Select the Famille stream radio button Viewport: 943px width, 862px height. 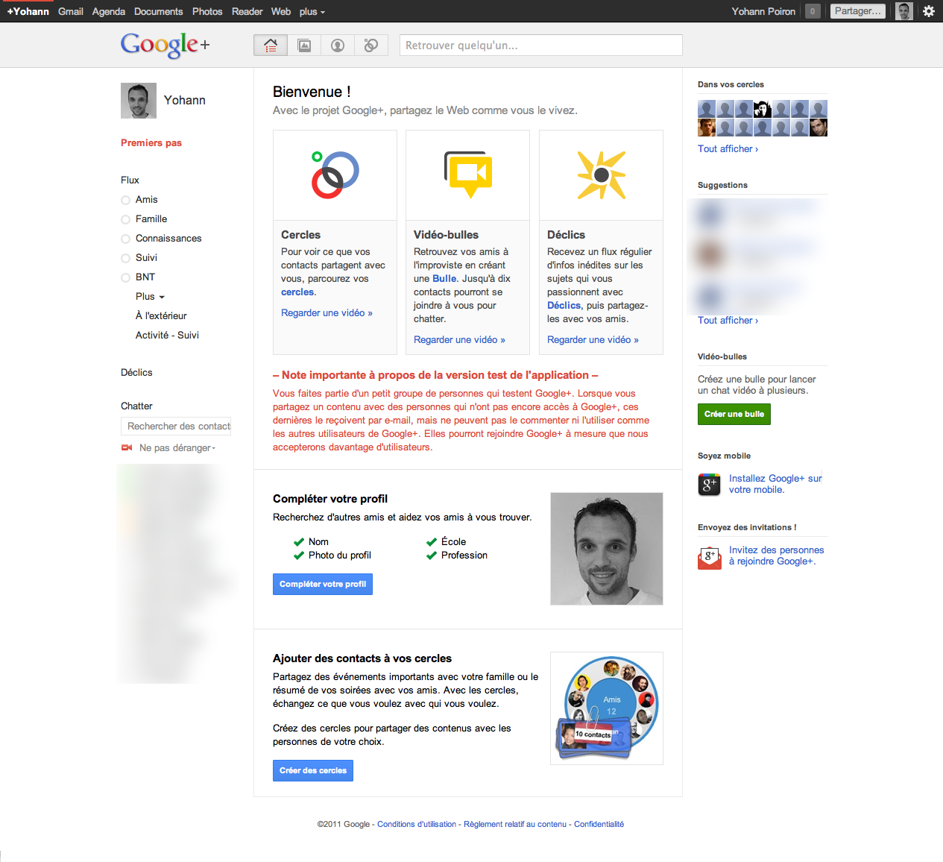(x=125, y=219)
